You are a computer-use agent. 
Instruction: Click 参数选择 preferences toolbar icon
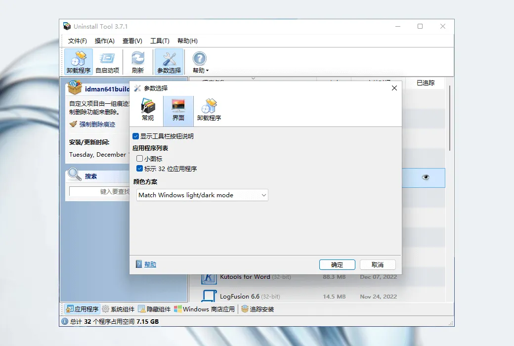(169, 62)
